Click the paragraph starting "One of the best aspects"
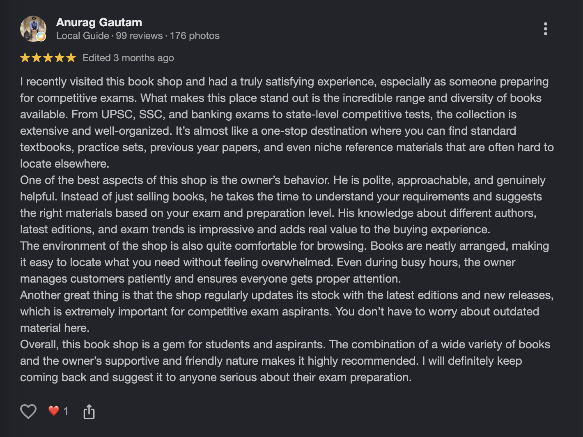This screenshot has height=437, width=583. (283, 205)
